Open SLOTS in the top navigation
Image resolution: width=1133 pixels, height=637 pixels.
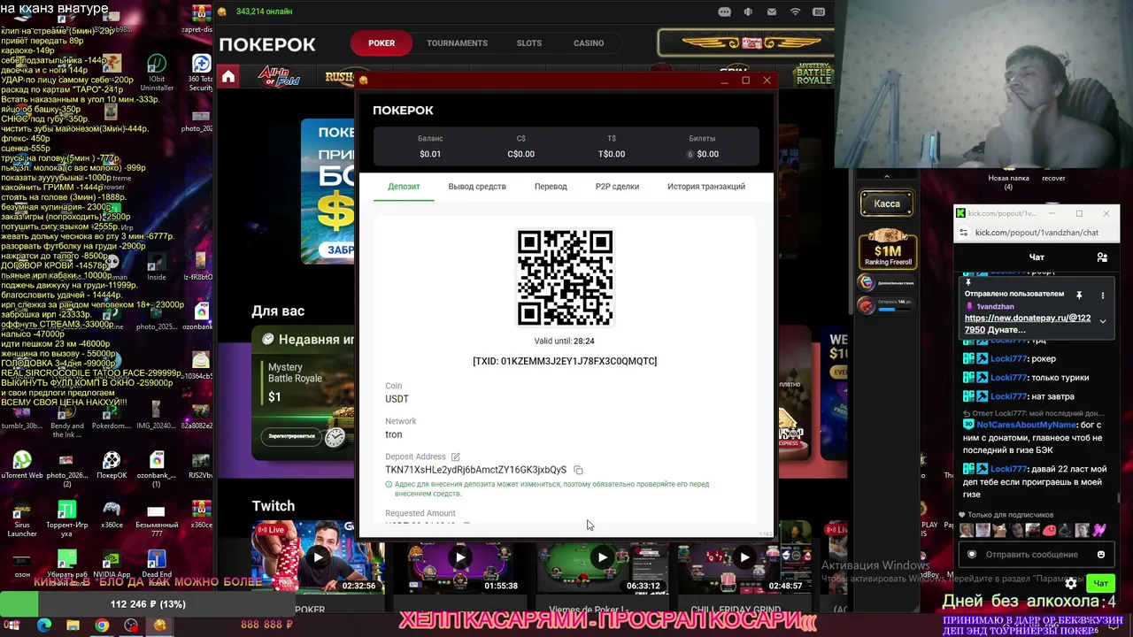click(x=529, y=43)
